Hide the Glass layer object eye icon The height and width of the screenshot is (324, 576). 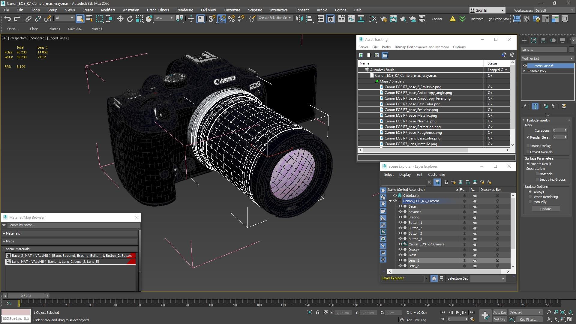click(400, 255)
